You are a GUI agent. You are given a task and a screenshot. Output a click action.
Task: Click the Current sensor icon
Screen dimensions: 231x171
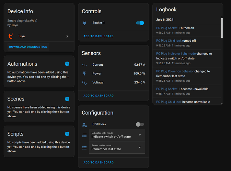pyautogui.click(x=84, y=65)
